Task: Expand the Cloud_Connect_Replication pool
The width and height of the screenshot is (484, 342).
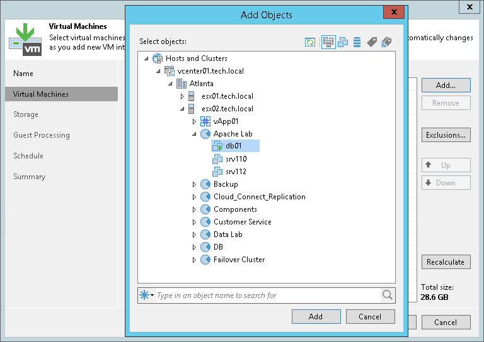Action: tap(194, 197)
